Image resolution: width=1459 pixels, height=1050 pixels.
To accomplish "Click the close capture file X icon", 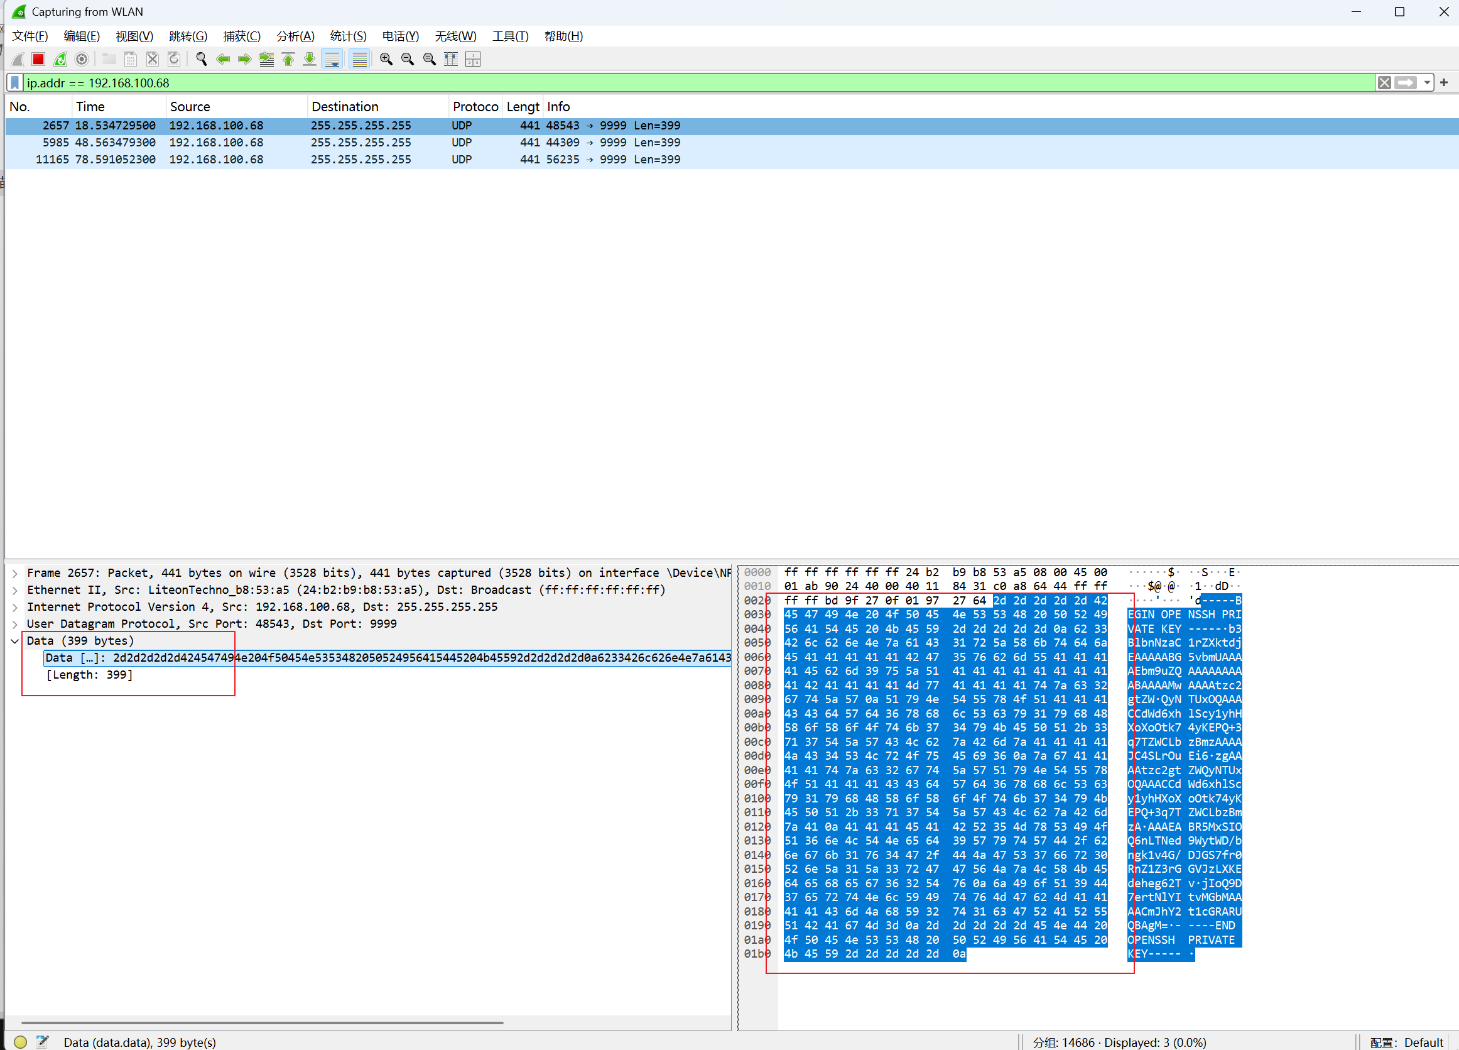I will pos(153,59).
